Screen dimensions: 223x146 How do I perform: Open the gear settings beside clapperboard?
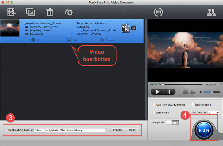point(133,28)
